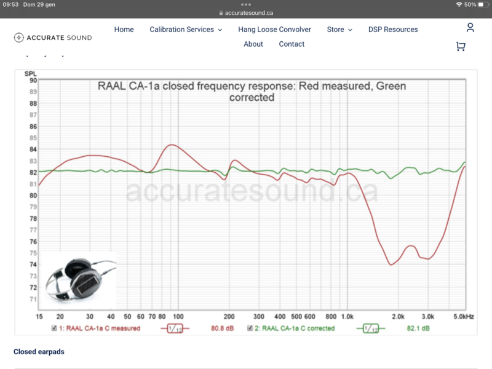Expand the Calibration Services dropdown
Viewport: 492px width, 369px height.
(185, 30)
